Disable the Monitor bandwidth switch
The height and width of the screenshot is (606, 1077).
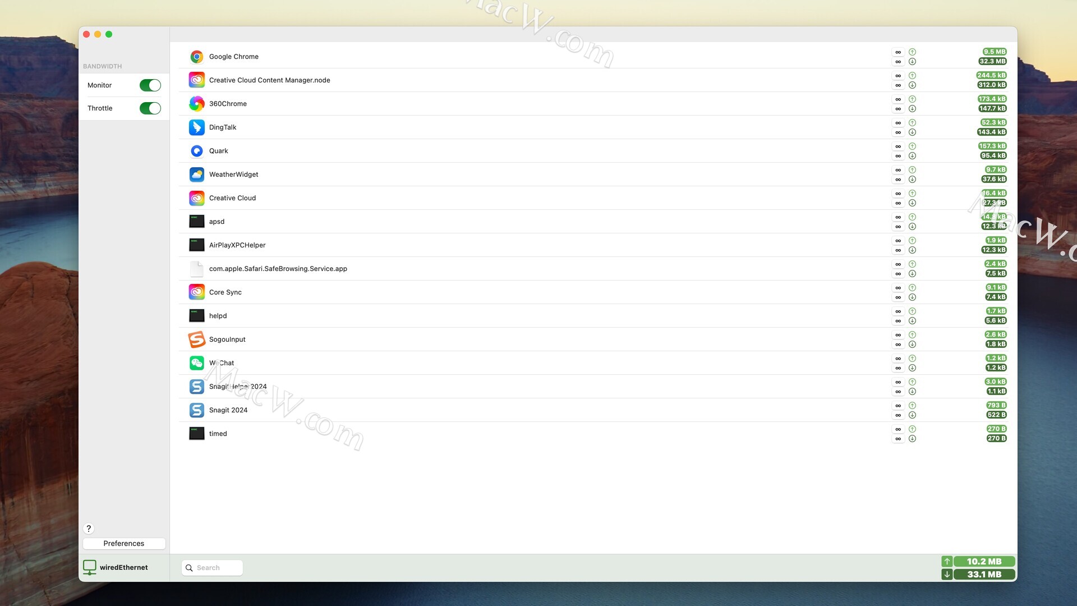click(150, 85)
